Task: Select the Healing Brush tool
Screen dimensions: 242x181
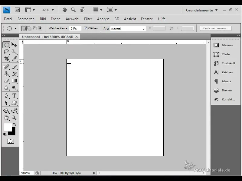Action: pos(6,67)
